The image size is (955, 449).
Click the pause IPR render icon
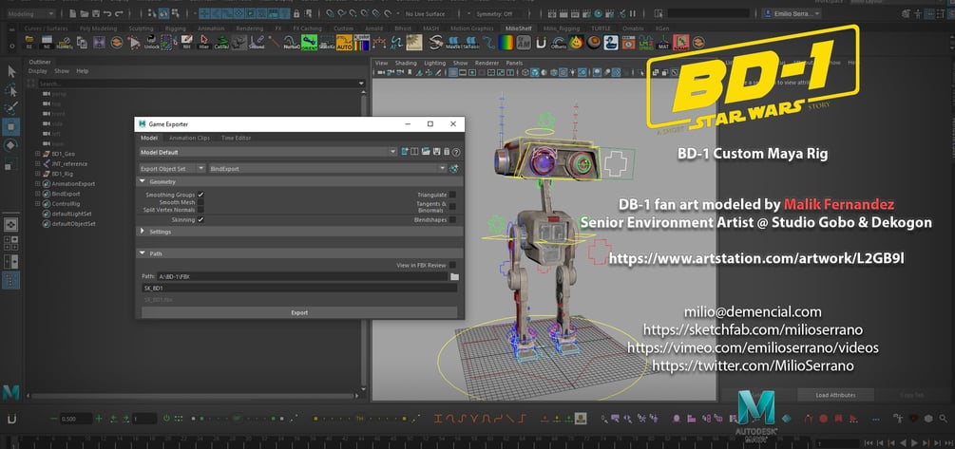(633, 13)
